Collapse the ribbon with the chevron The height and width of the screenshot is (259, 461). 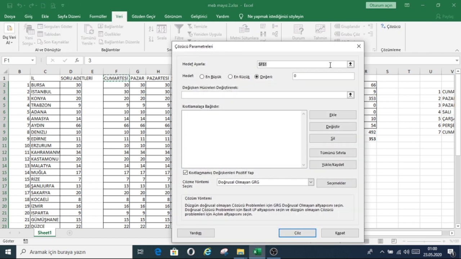(457, 50)
